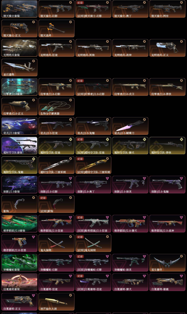Image resolution: width=187 pixels, height=314 pixels.
Task: Select the 光明哨兵-战神 rifle card
Action: [130, 48]
